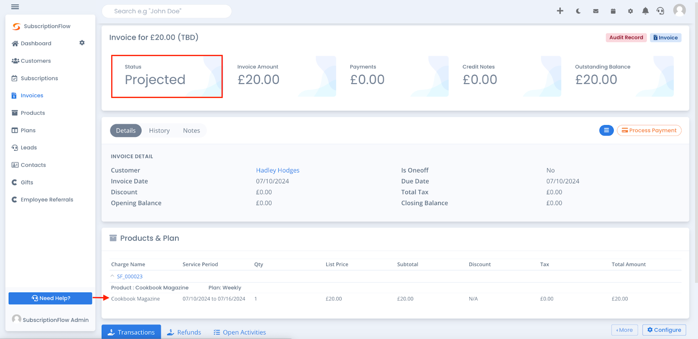Image resolution: width=698 pixels, height=339 pixels.
Task: Click Plan: Weekly text
Action: (x=225, y=288)
